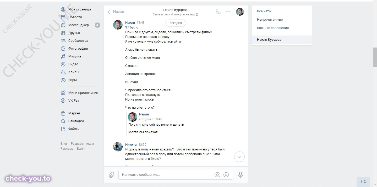Image resolution: width=377 pixels, height=187 pixels.
Task: Click message text Что на счет этого?
Action: pyautogui.click(x=140, y=108)
